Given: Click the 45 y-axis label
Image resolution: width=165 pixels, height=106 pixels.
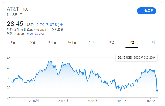Looking at the screenshot, I should 9,58.
